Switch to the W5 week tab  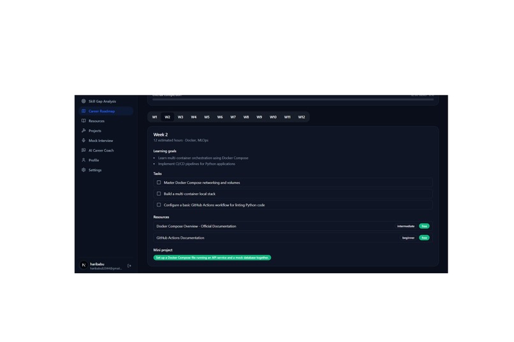[207, 117]
